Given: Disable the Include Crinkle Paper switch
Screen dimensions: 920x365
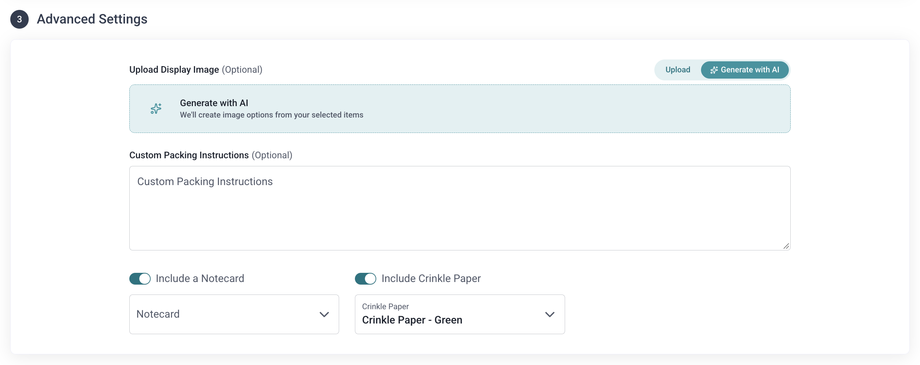Looking at the screenshot, I should pyautogui.click(x=366, y=279).
